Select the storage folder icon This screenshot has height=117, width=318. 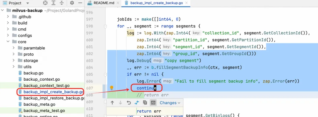(x=20, y=61)
